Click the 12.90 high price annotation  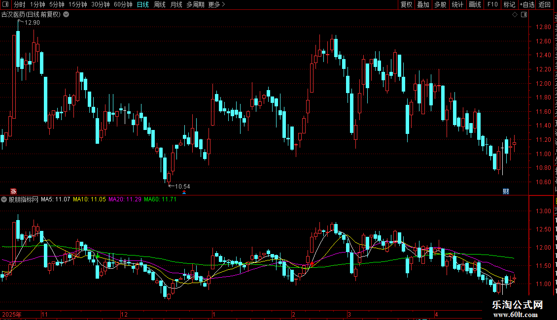pos(32,22)
